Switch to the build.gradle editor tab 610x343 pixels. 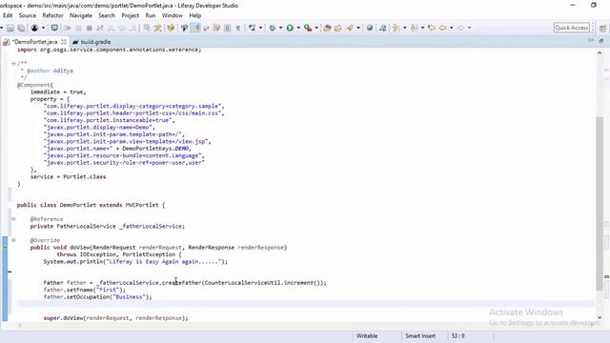[x=91, y=42]
